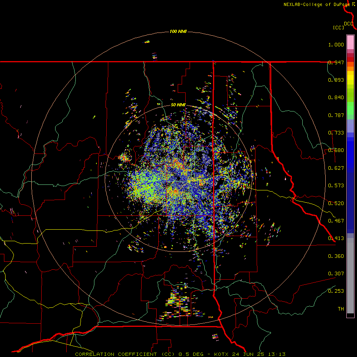Click the dark navy segment of the color bar
The height and width of the screenshot is (357, 357).
[350, 200]
